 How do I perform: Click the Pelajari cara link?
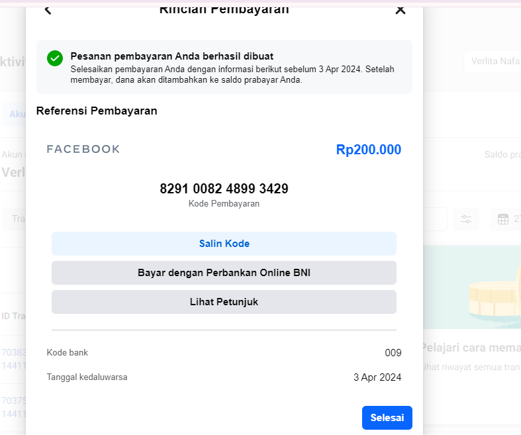[x=471, y=348]
